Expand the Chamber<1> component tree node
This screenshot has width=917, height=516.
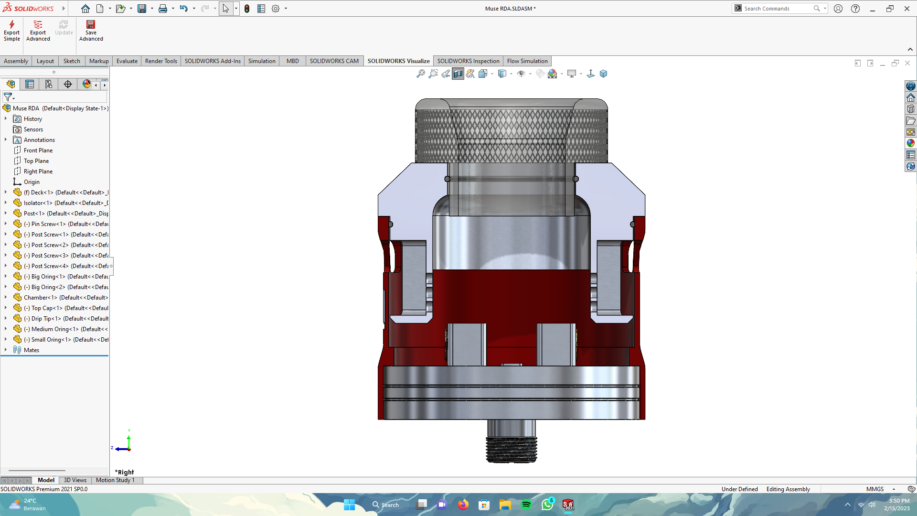coord(6,297)
